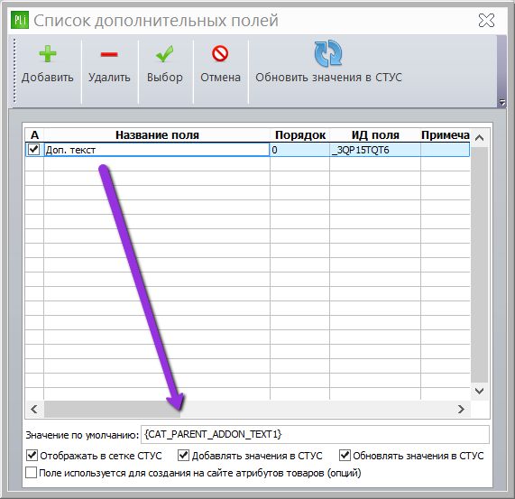Click the Порядок column header
Viewport: 515px width, 499px height.
point(299,135)
